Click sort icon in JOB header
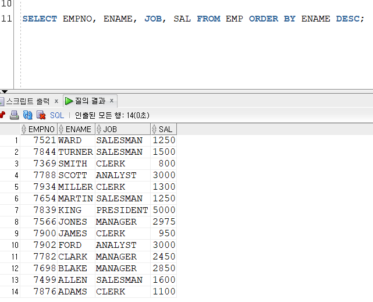Screen dimensions: 373x302 [99, 129]
